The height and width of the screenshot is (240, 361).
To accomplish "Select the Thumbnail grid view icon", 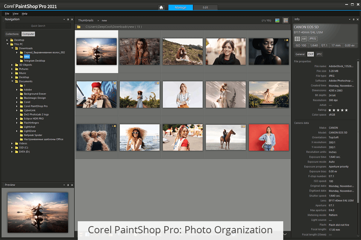I will (x=286, y=20).
